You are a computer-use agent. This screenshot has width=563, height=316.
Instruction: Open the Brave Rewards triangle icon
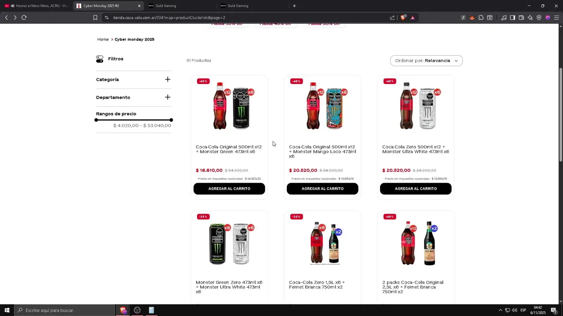click(x=413, y=18)
